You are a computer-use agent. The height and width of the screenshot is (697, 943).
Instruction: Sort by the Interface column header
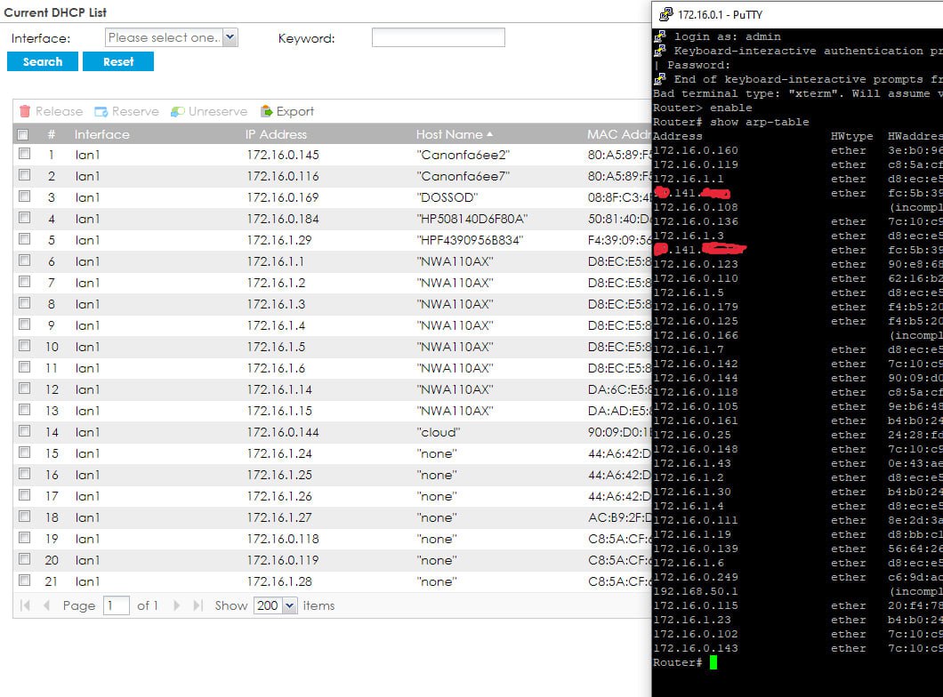[x=101, y=134]
